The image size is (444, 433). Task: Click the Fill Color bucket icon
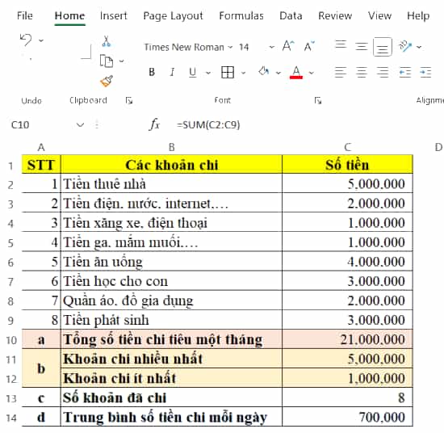click(264, 72)
